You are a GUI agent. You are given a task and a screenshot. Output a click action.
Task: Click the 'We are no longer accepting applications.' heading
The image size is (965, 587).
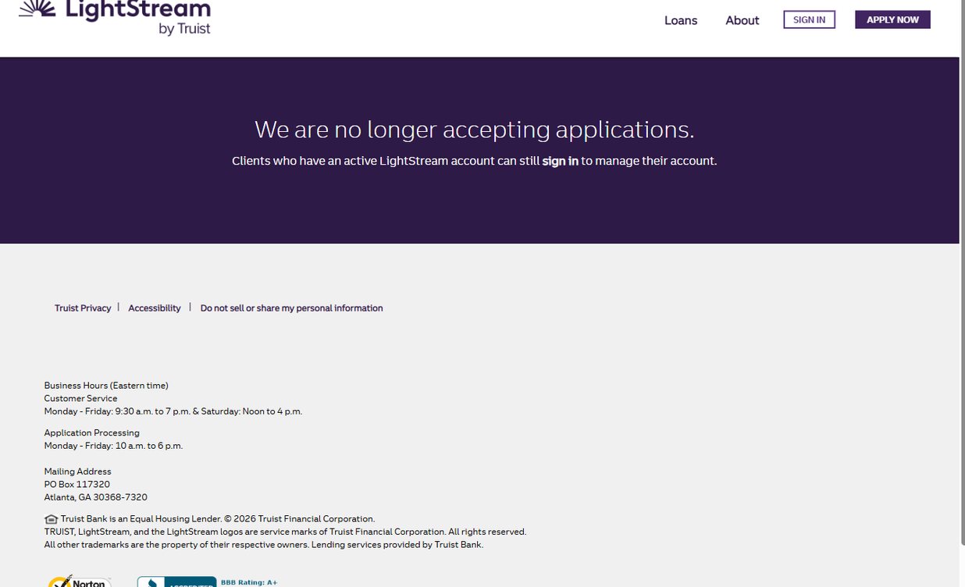point(475,129)
